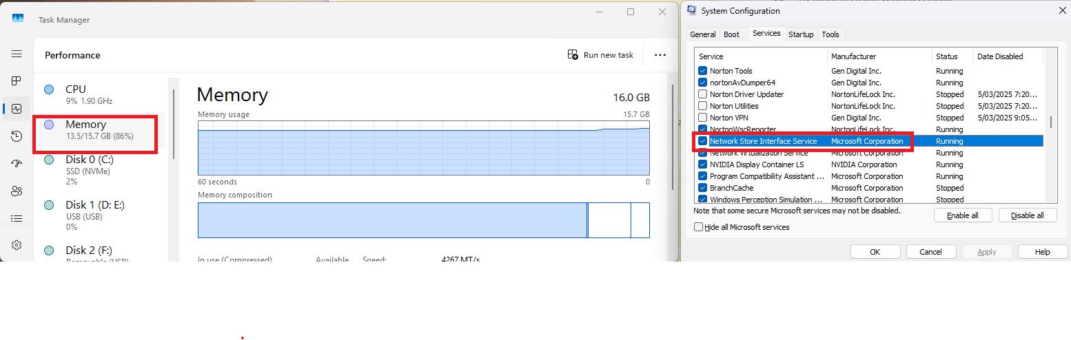The image size is (1071, 340).
Task: Select NortonWscReporter service row
Action: click(x=868, y=129)
